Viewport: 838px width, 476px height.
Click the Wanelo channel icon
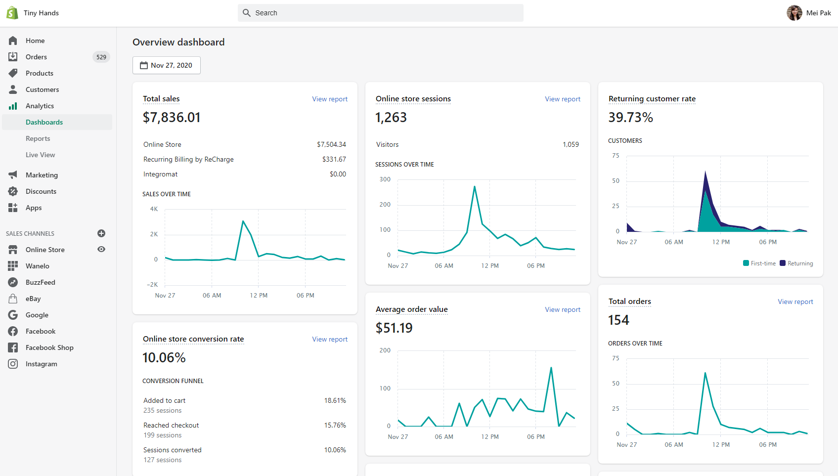13,266
